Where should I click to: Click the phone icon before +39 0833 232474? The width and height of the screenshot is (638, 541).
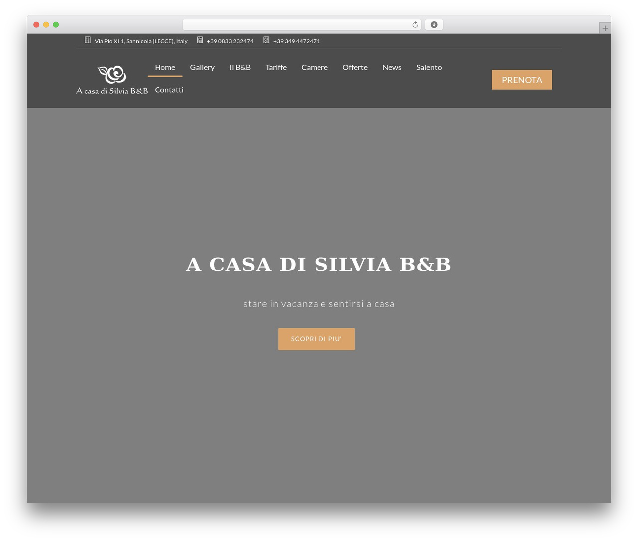click(x=200, y=40)
